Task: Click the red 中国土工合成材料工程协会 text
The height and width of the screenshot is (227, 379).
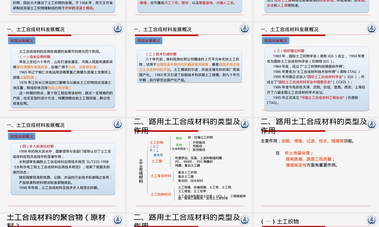Action: (322, 98)
